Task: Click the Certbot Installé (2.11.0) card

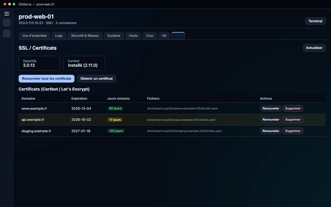Action: click(84, 63)
